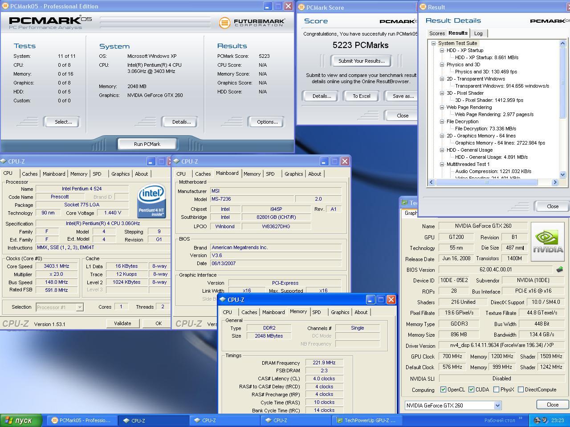The width and height of the screenshot is (570, 427).
Task: Click the GPU-Z window title icon
Action: pyautogui.click(x=404, y=203)
